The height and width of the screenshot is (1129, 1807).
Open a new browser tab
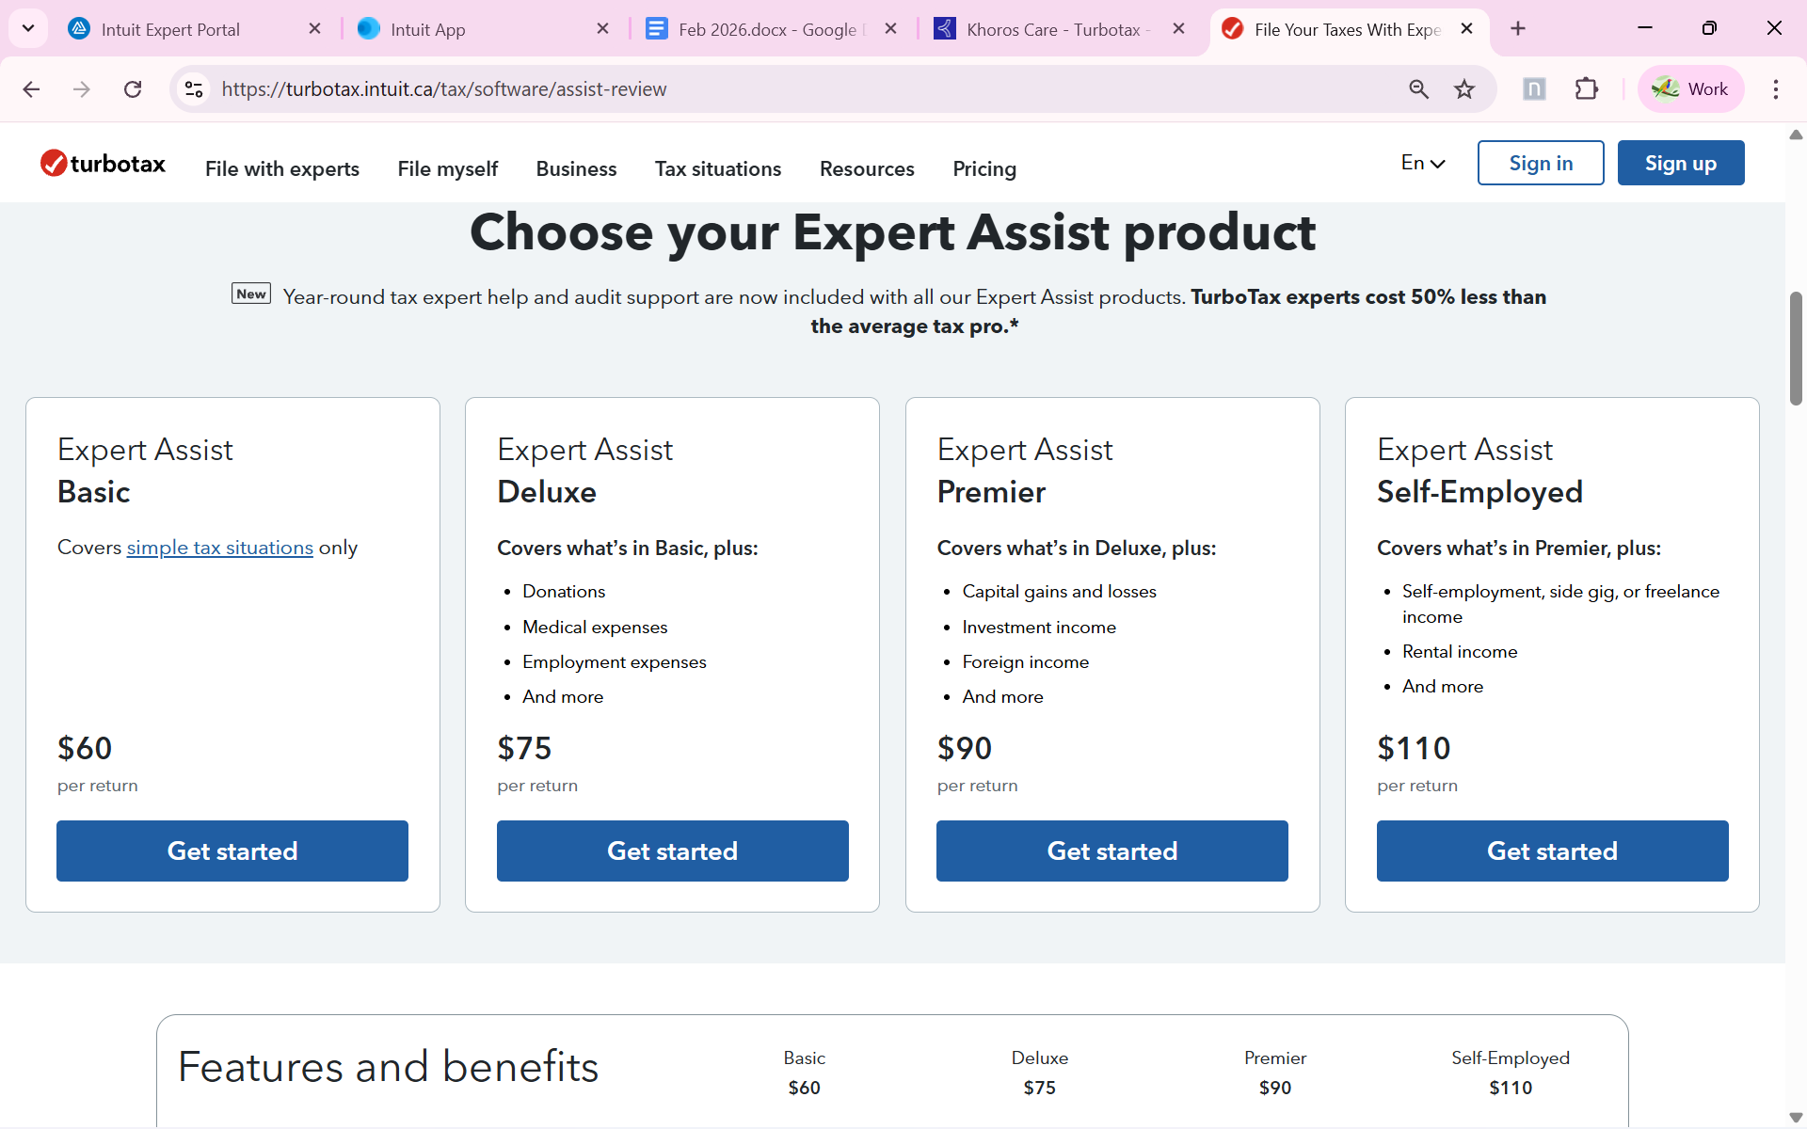pyautogui.click(x=1518, y=29)
